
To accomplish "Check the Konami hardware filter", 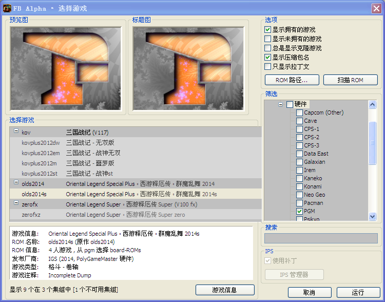I will (x=299, y=186).
